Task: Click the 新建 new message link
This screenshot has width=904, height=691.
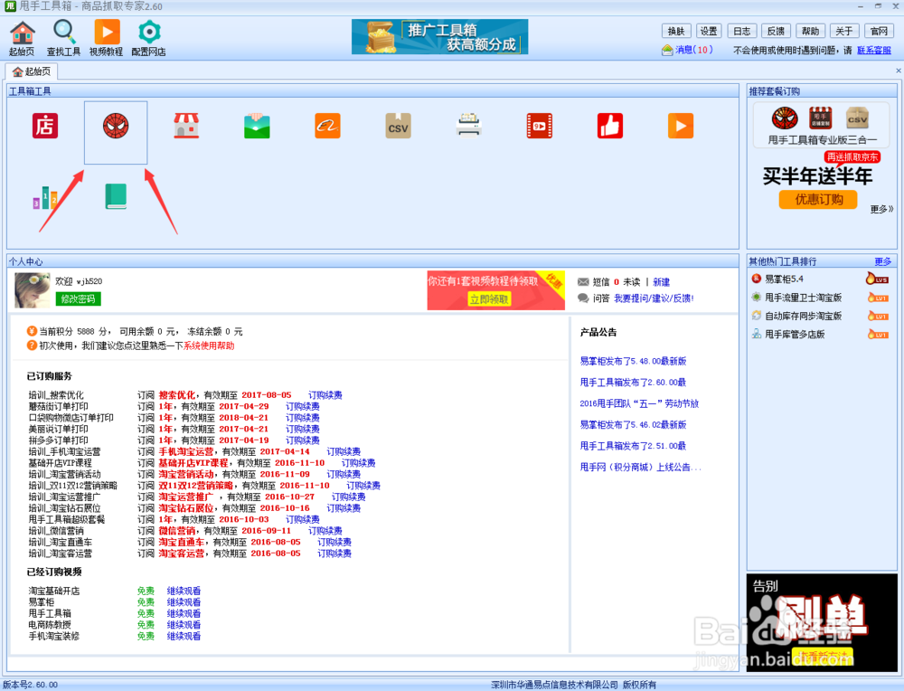Action: [x=662, y=282]
